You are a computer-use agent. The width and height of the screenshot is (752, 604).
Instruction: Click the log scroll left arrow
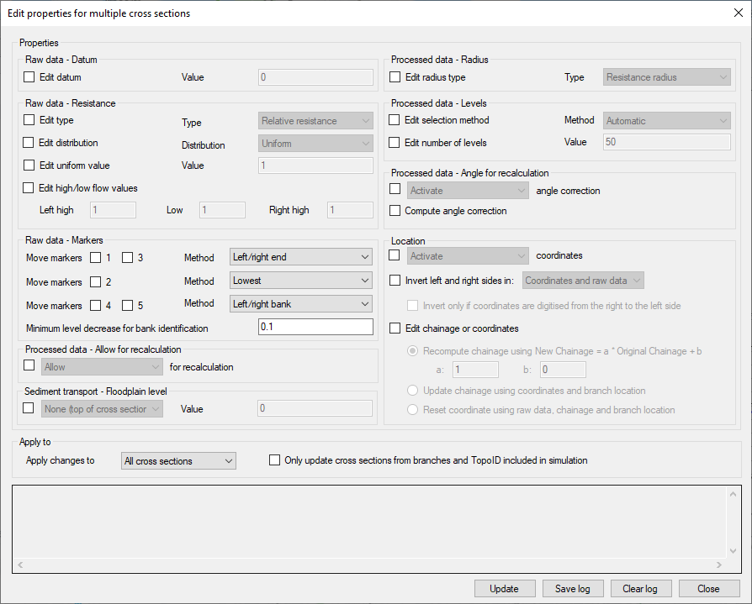pos(21,565)
